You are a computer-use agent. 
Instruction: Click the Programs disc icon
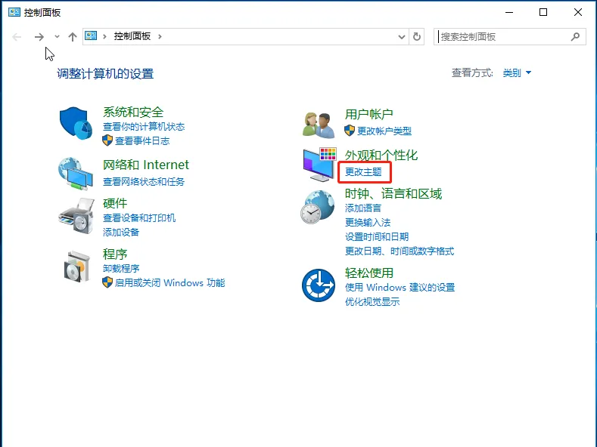click(77, 267)
